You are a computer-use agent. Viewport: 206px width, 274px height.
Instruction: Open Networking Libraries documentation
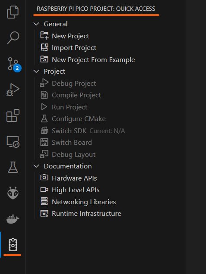pos(78,202)
